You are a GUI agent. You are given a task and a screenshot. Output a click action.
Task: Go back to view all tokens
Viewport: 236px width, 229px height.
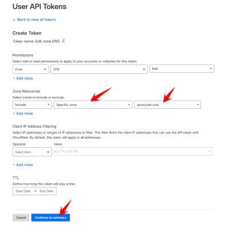click(x=34, y=19)
